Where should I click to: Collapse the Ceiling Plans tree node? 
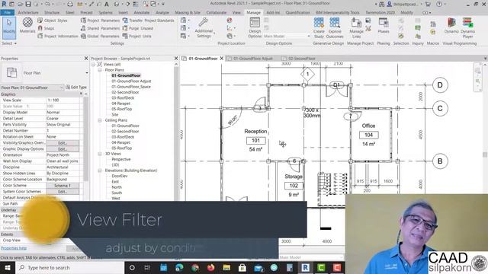(x=100, y=120)
